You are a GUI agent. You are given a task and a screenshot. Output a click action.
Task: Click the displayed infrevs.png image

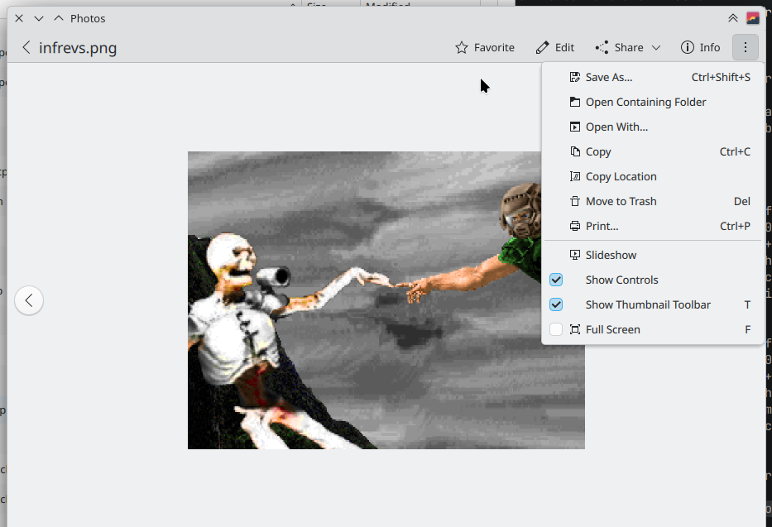pos(364,331)
